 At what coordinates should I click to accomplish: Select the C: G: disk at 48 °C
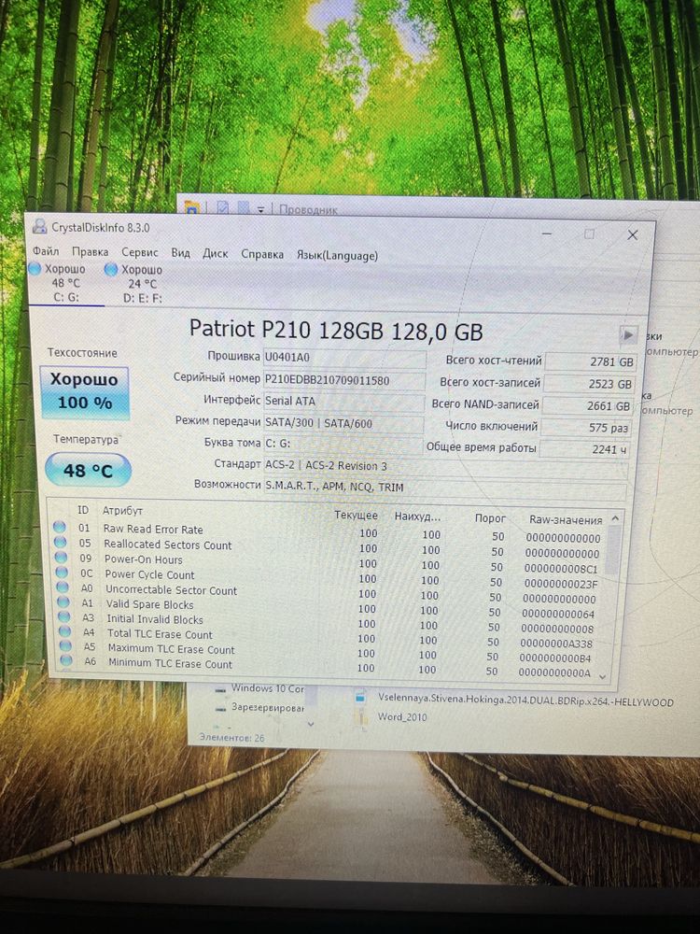click(65, 284)
